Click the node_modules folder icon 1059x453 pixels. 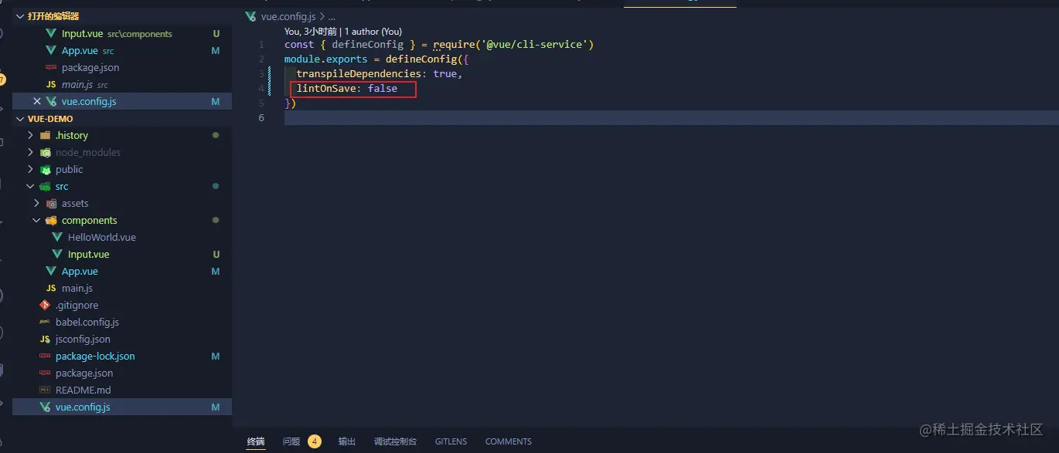[x=45, y=152]
